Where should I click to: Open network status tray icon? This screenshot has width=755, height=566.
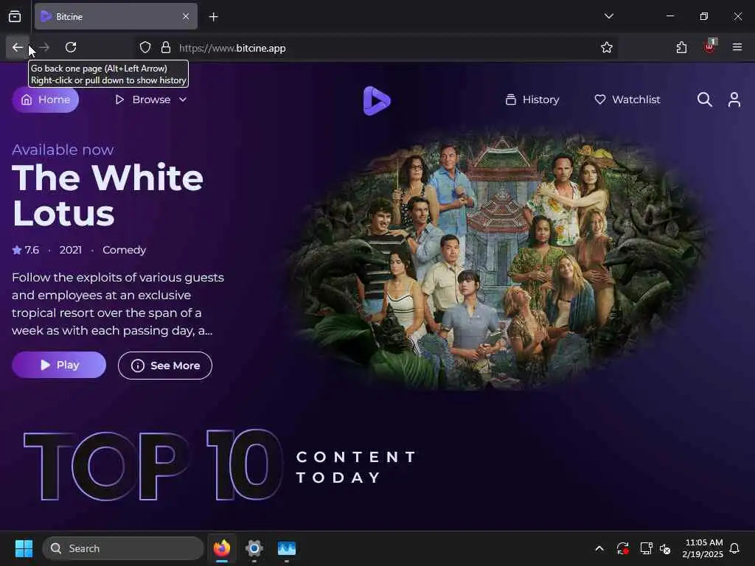click(646, 548)
